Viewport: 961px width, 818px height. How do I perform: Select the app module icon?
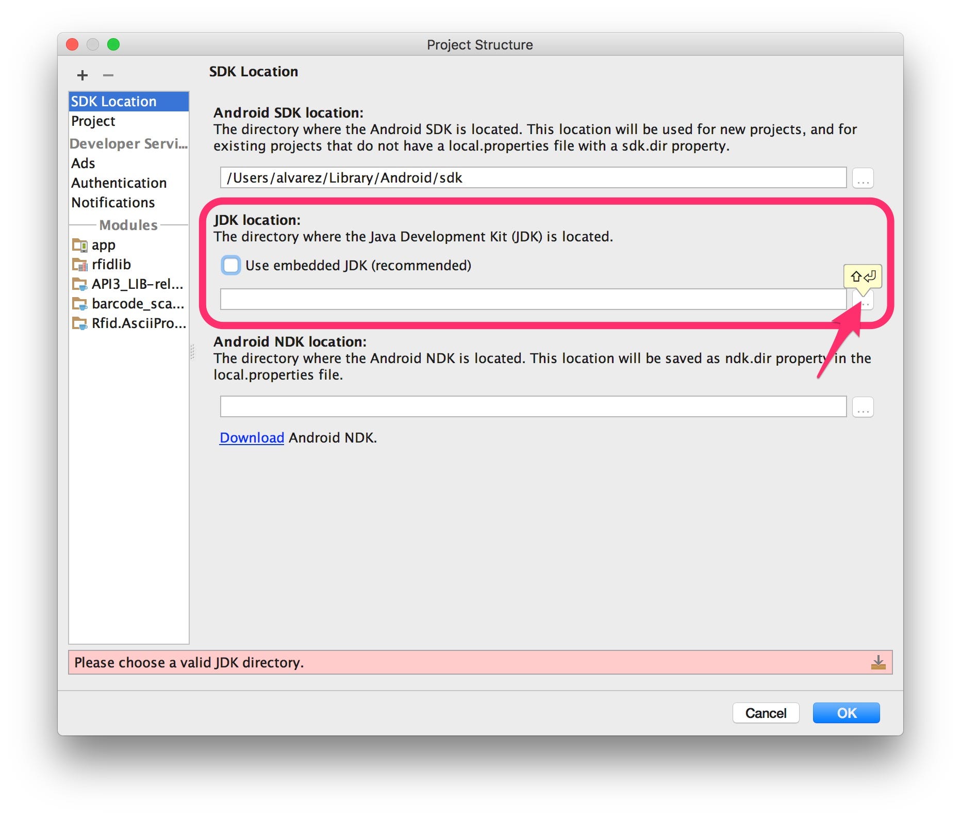[x=80, y=245]
